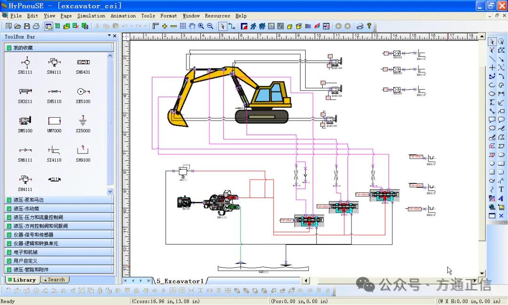Open the ToolBox Bar dropdown arrow

point(109,36)
